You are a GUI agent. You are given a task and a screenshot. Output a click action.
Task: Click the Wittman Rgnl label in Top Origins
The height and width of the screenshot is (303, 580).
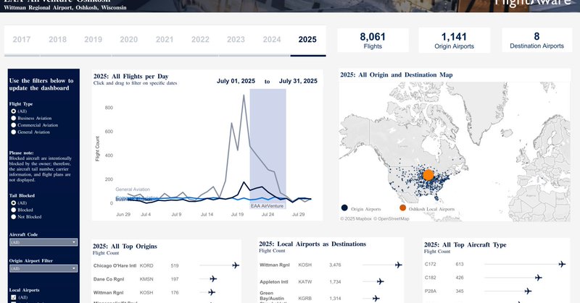(108, 293)
